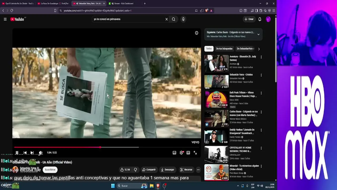This screenshot has width=337, height=190.
Task: Switch to Que El Letrista No Se Olvide tab
Action: pyautogui.click(x=18, y=3)
